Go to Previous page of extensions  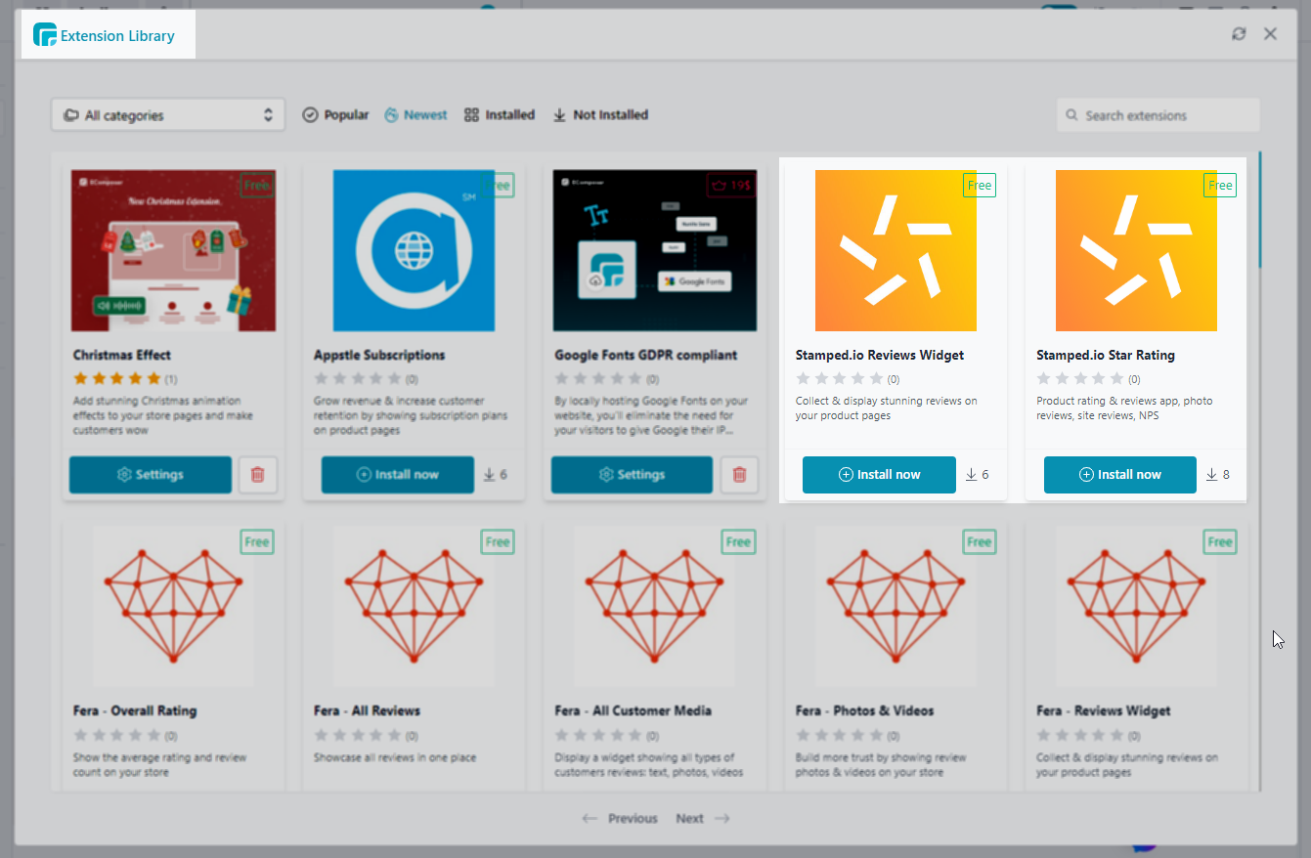pos(620,818)
